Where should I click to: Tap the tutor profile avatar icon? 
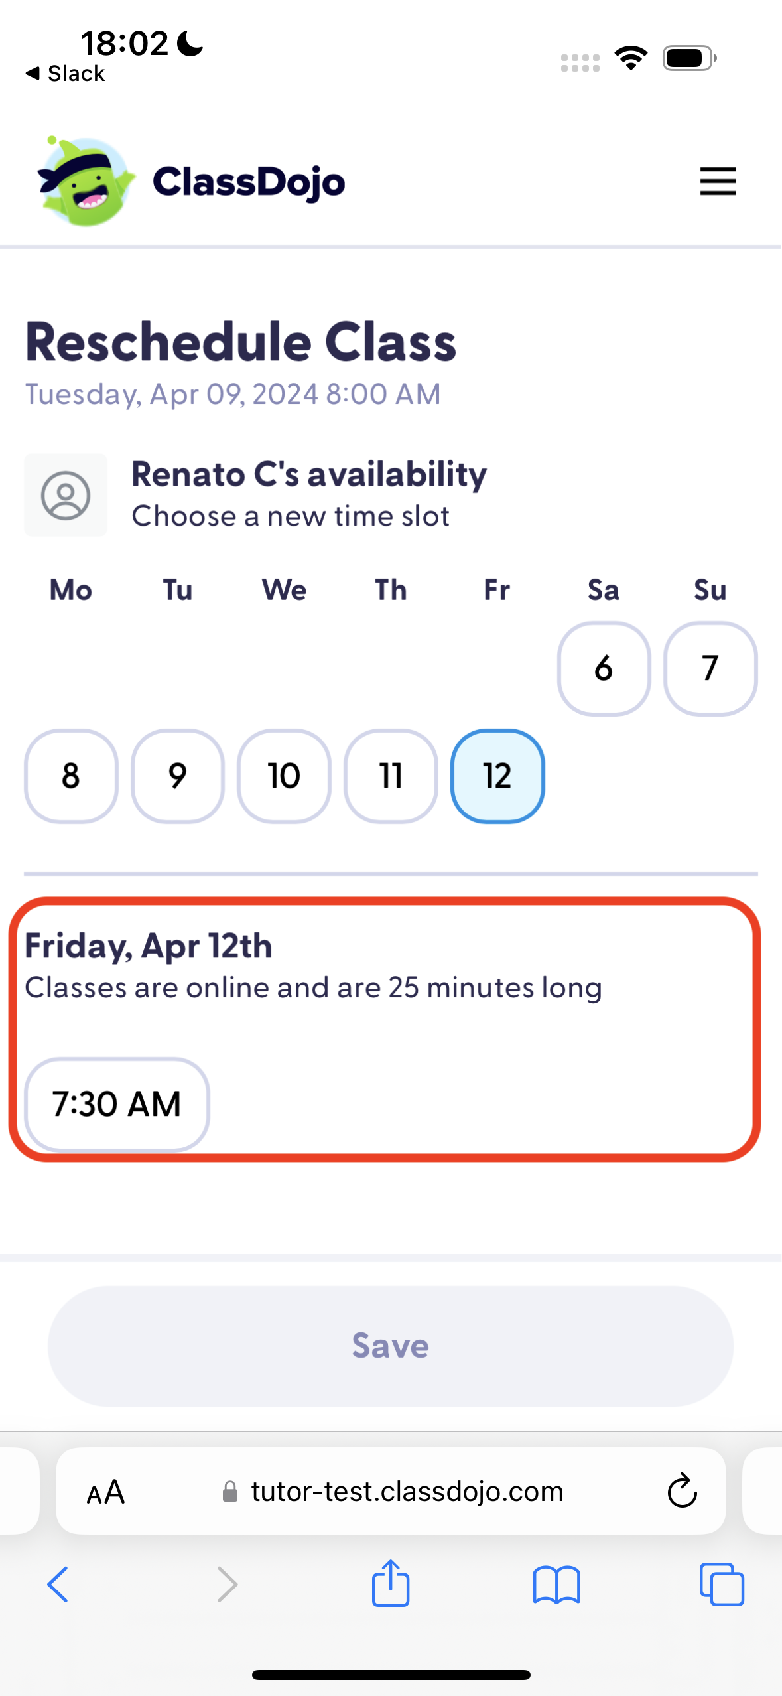[x=66, y=495]
